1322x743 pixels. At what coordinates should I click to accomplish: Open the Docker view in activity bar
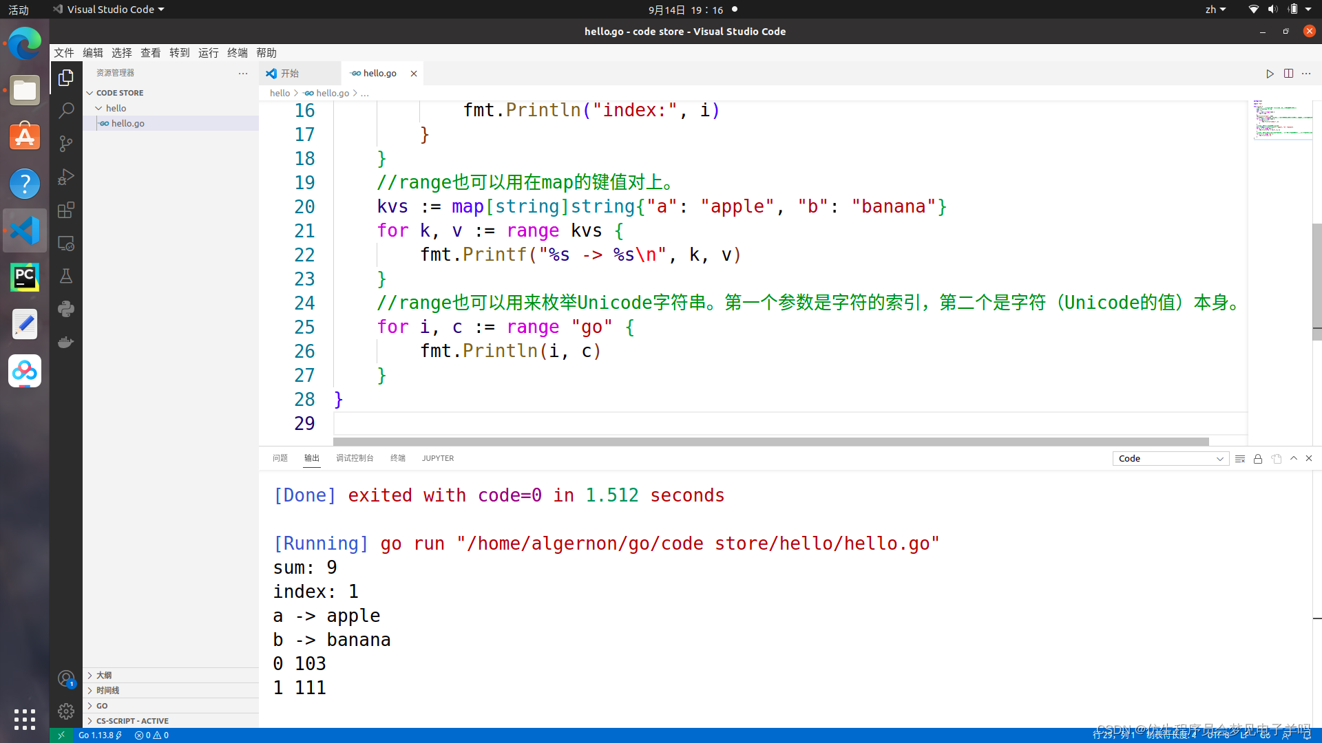click(x=66, y=342)
